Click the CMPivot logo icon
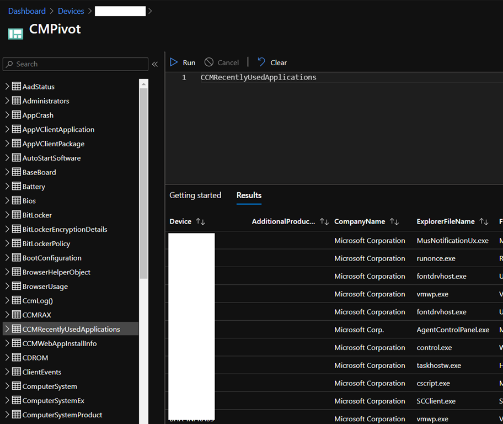 tap(15, 33)
